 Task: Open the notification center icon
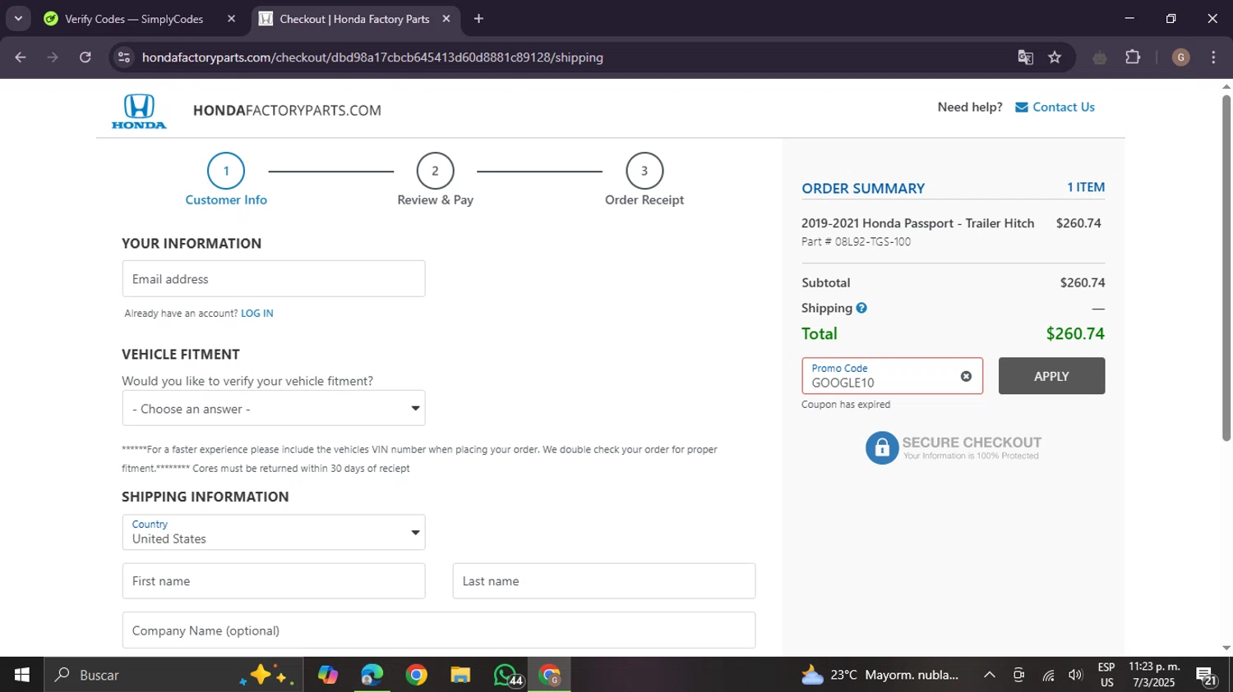(x=1207, y=676)
